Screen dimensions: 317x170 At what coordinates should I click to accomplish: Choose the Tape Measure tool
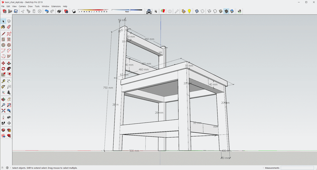(x=3, y=81)
